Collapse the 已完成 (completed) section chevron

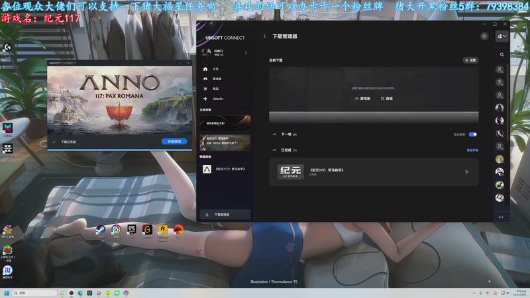[274, 150]
